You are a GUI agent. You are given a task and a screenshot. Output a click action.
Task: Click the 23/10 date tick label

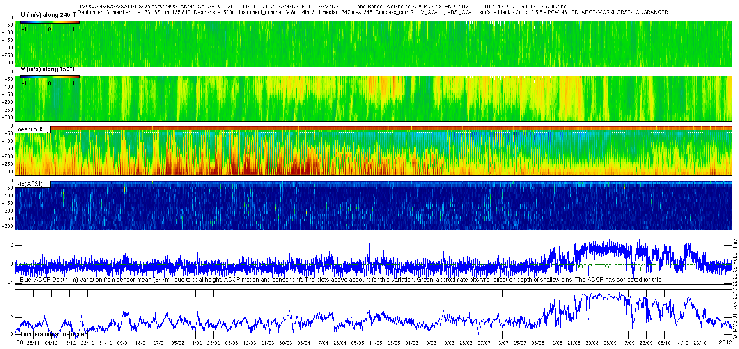click(700, 343)
